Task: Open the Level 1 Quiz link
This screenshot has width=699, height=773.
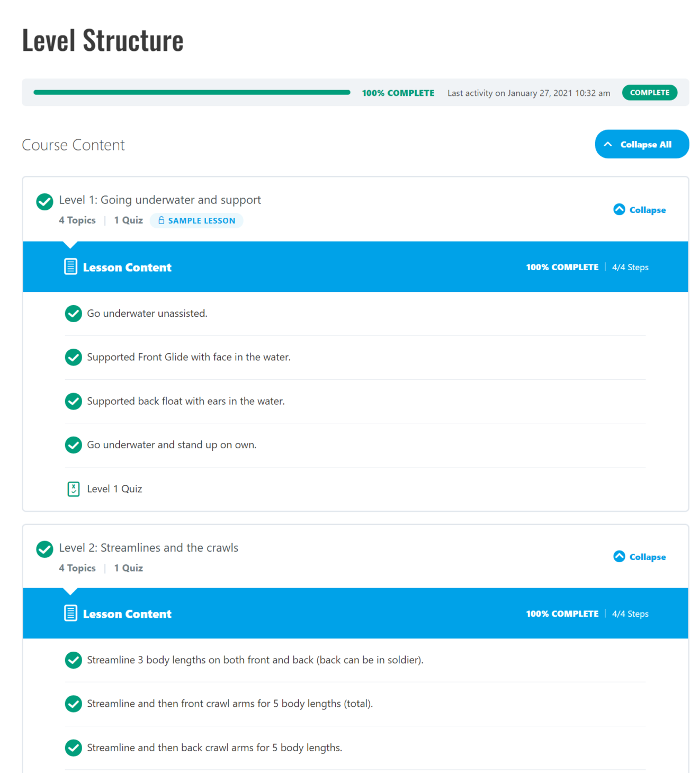Action: click(x=114, y=489)
